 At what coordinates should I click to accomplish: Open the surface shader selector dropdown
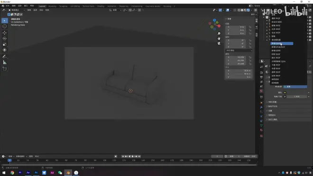point(295,86)
